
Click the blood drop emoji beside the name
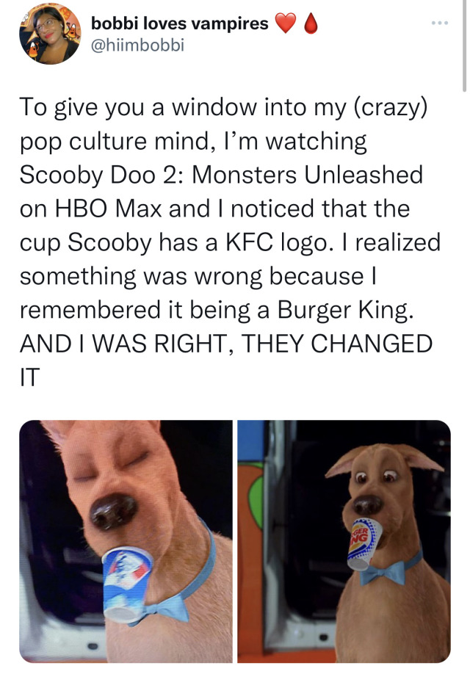pyautogui.click(x=311, y=23)
